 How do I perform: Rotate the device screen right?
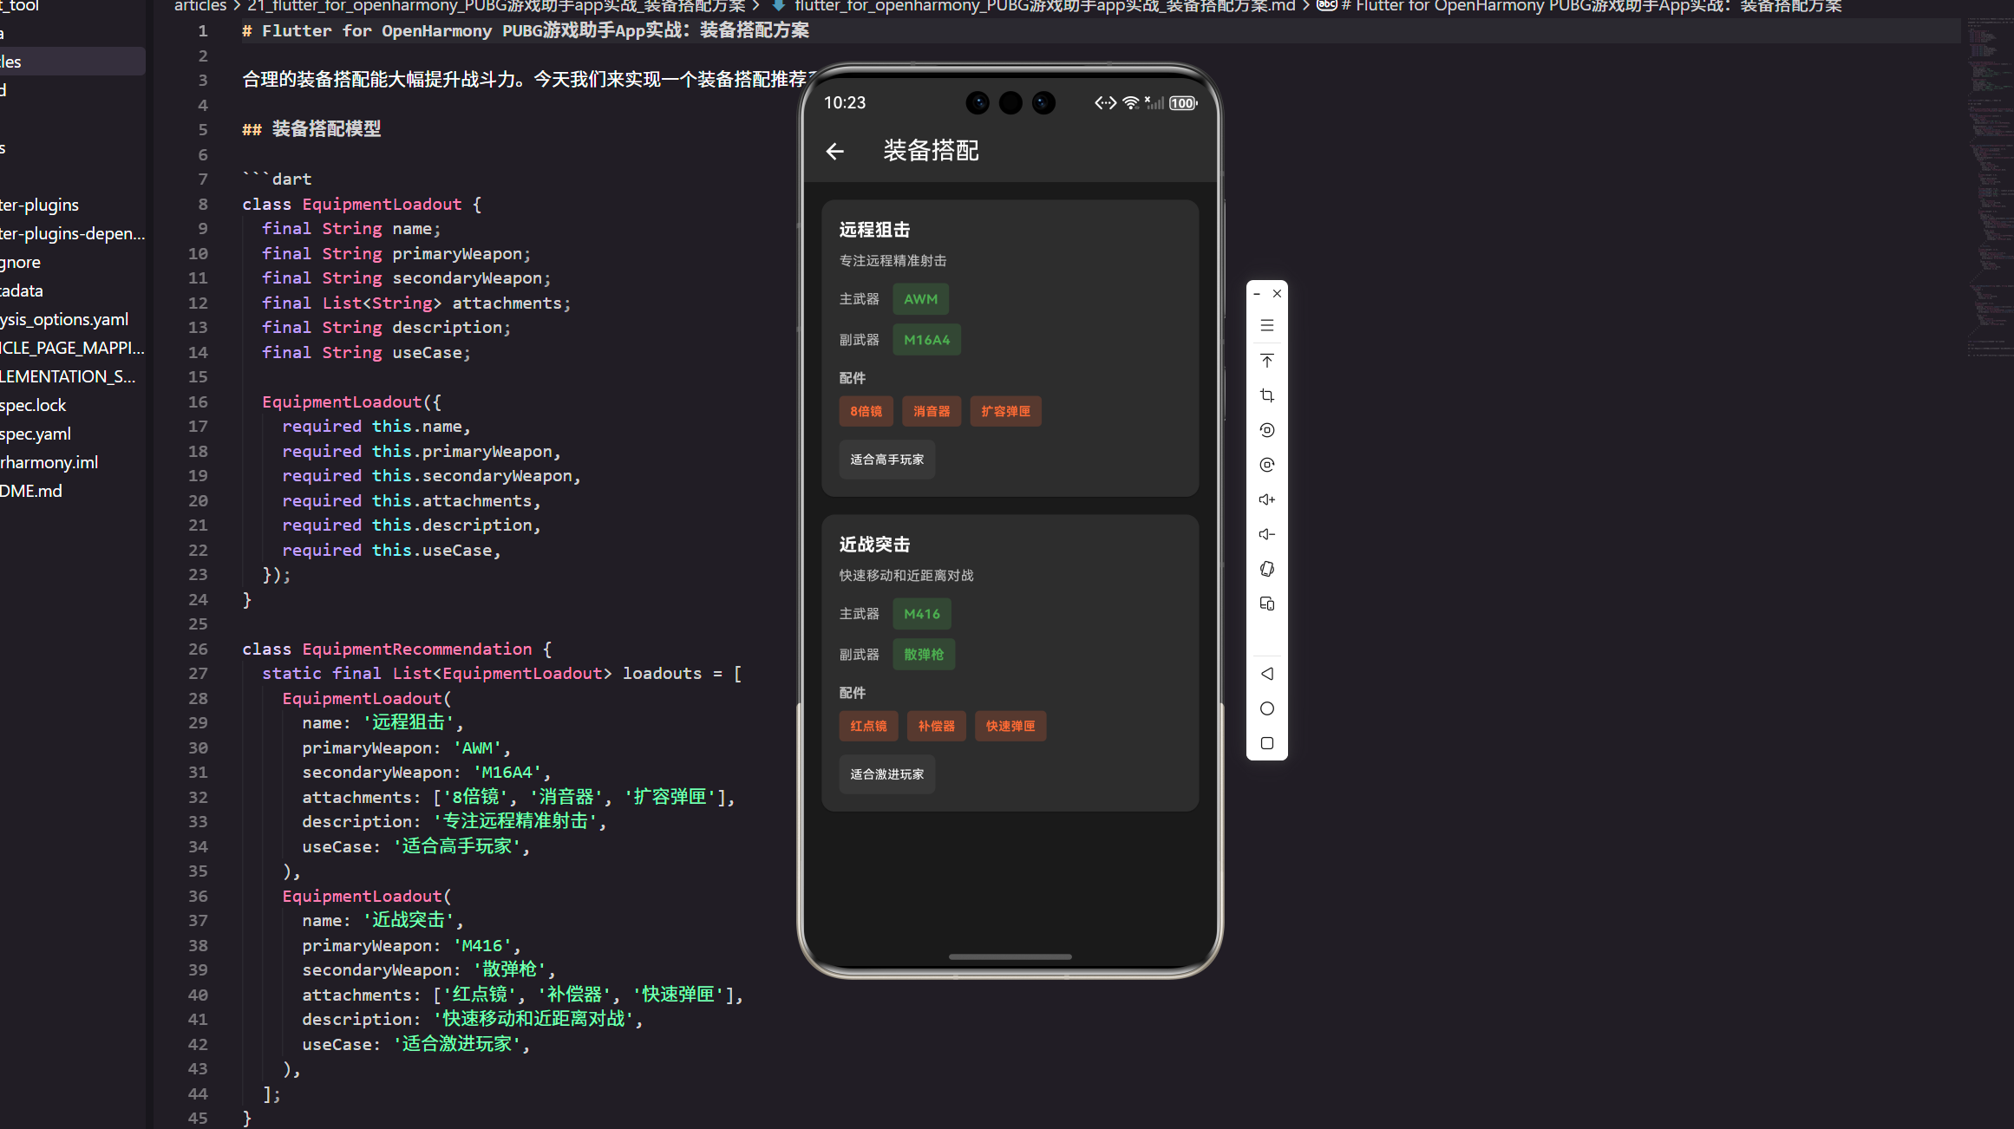coord(1266,465)
